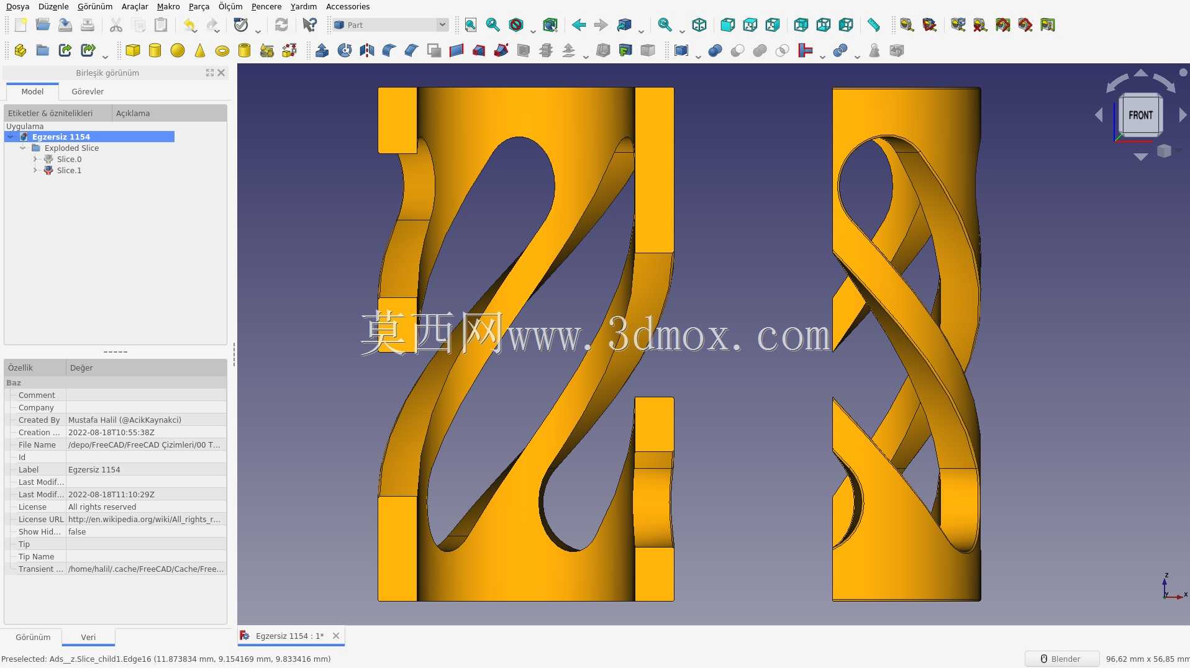Save the current document icon
This screenshot has height=668, width=1190.
pos(65,25)
